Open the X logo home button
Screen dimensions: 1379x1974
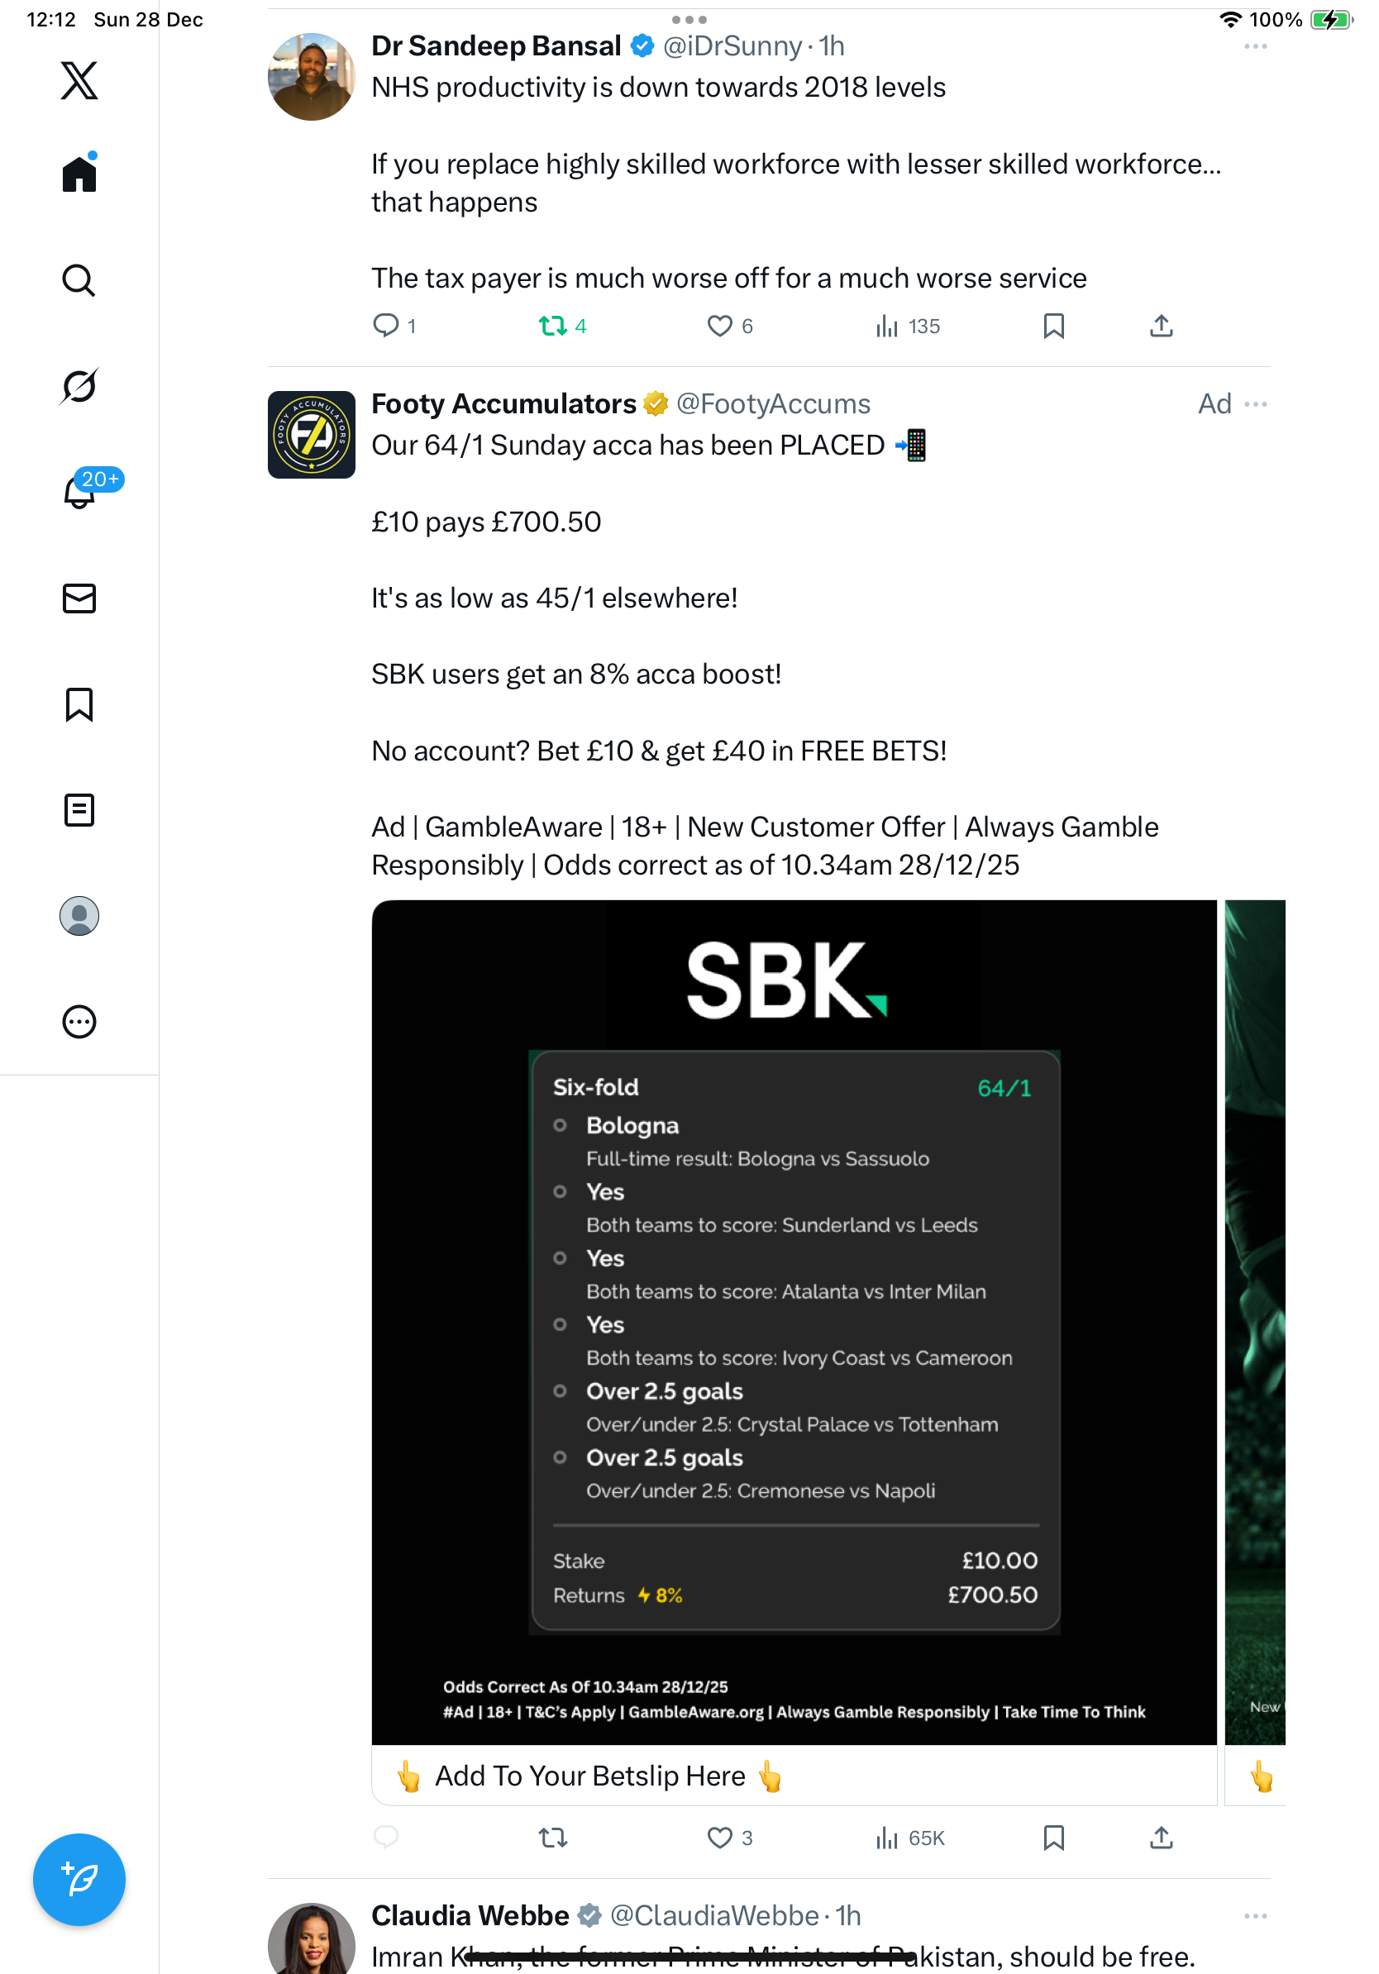pyautogui.click(x=79, y=81)
